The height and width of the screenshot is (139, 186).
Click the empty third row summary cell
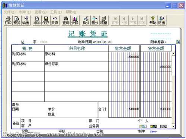pyautogui.click(x=28, y=77)
